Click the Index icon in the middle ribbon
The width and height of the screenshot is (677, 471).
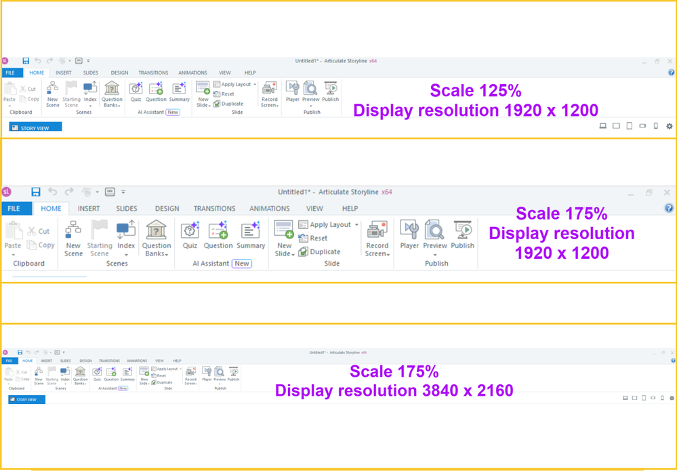pyautogui.click(x=126, y=231)
